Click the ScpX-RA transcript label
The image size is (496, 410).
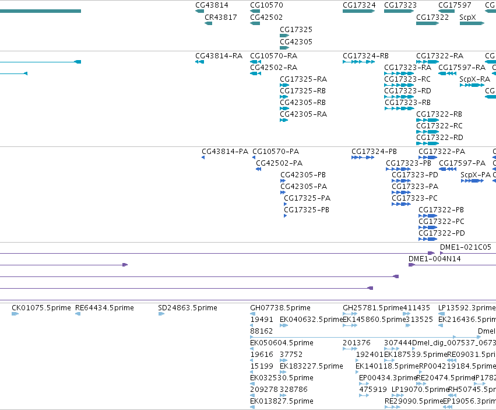pos(475,79)
